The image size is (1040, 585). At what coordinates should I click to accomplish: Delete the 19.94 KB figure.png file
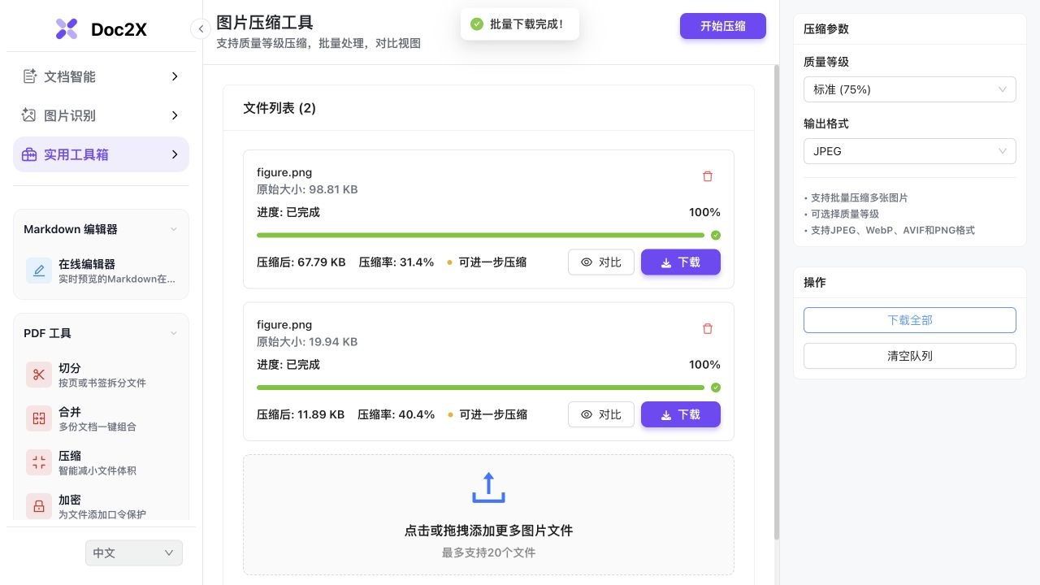pyautogui.click(x=707, y=329)
